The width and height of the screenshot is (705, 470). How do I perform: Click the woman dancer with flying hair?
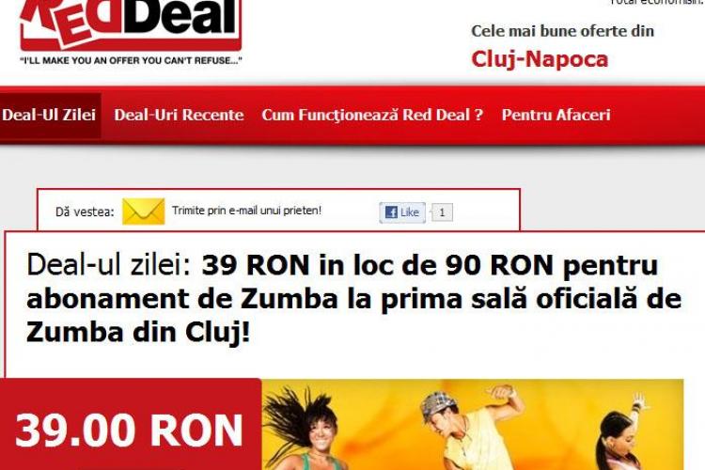(x=305, y=430)
